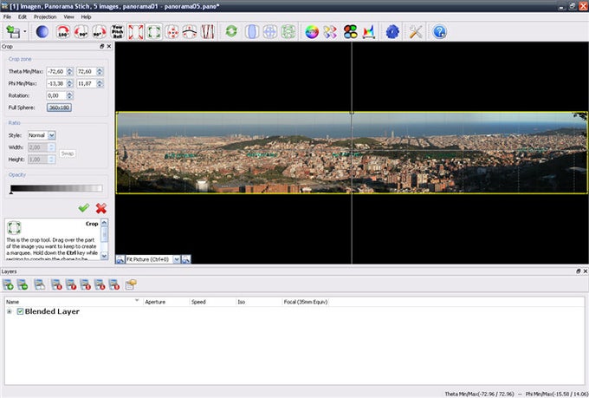Open the histogram levels icon

(369, 31)
